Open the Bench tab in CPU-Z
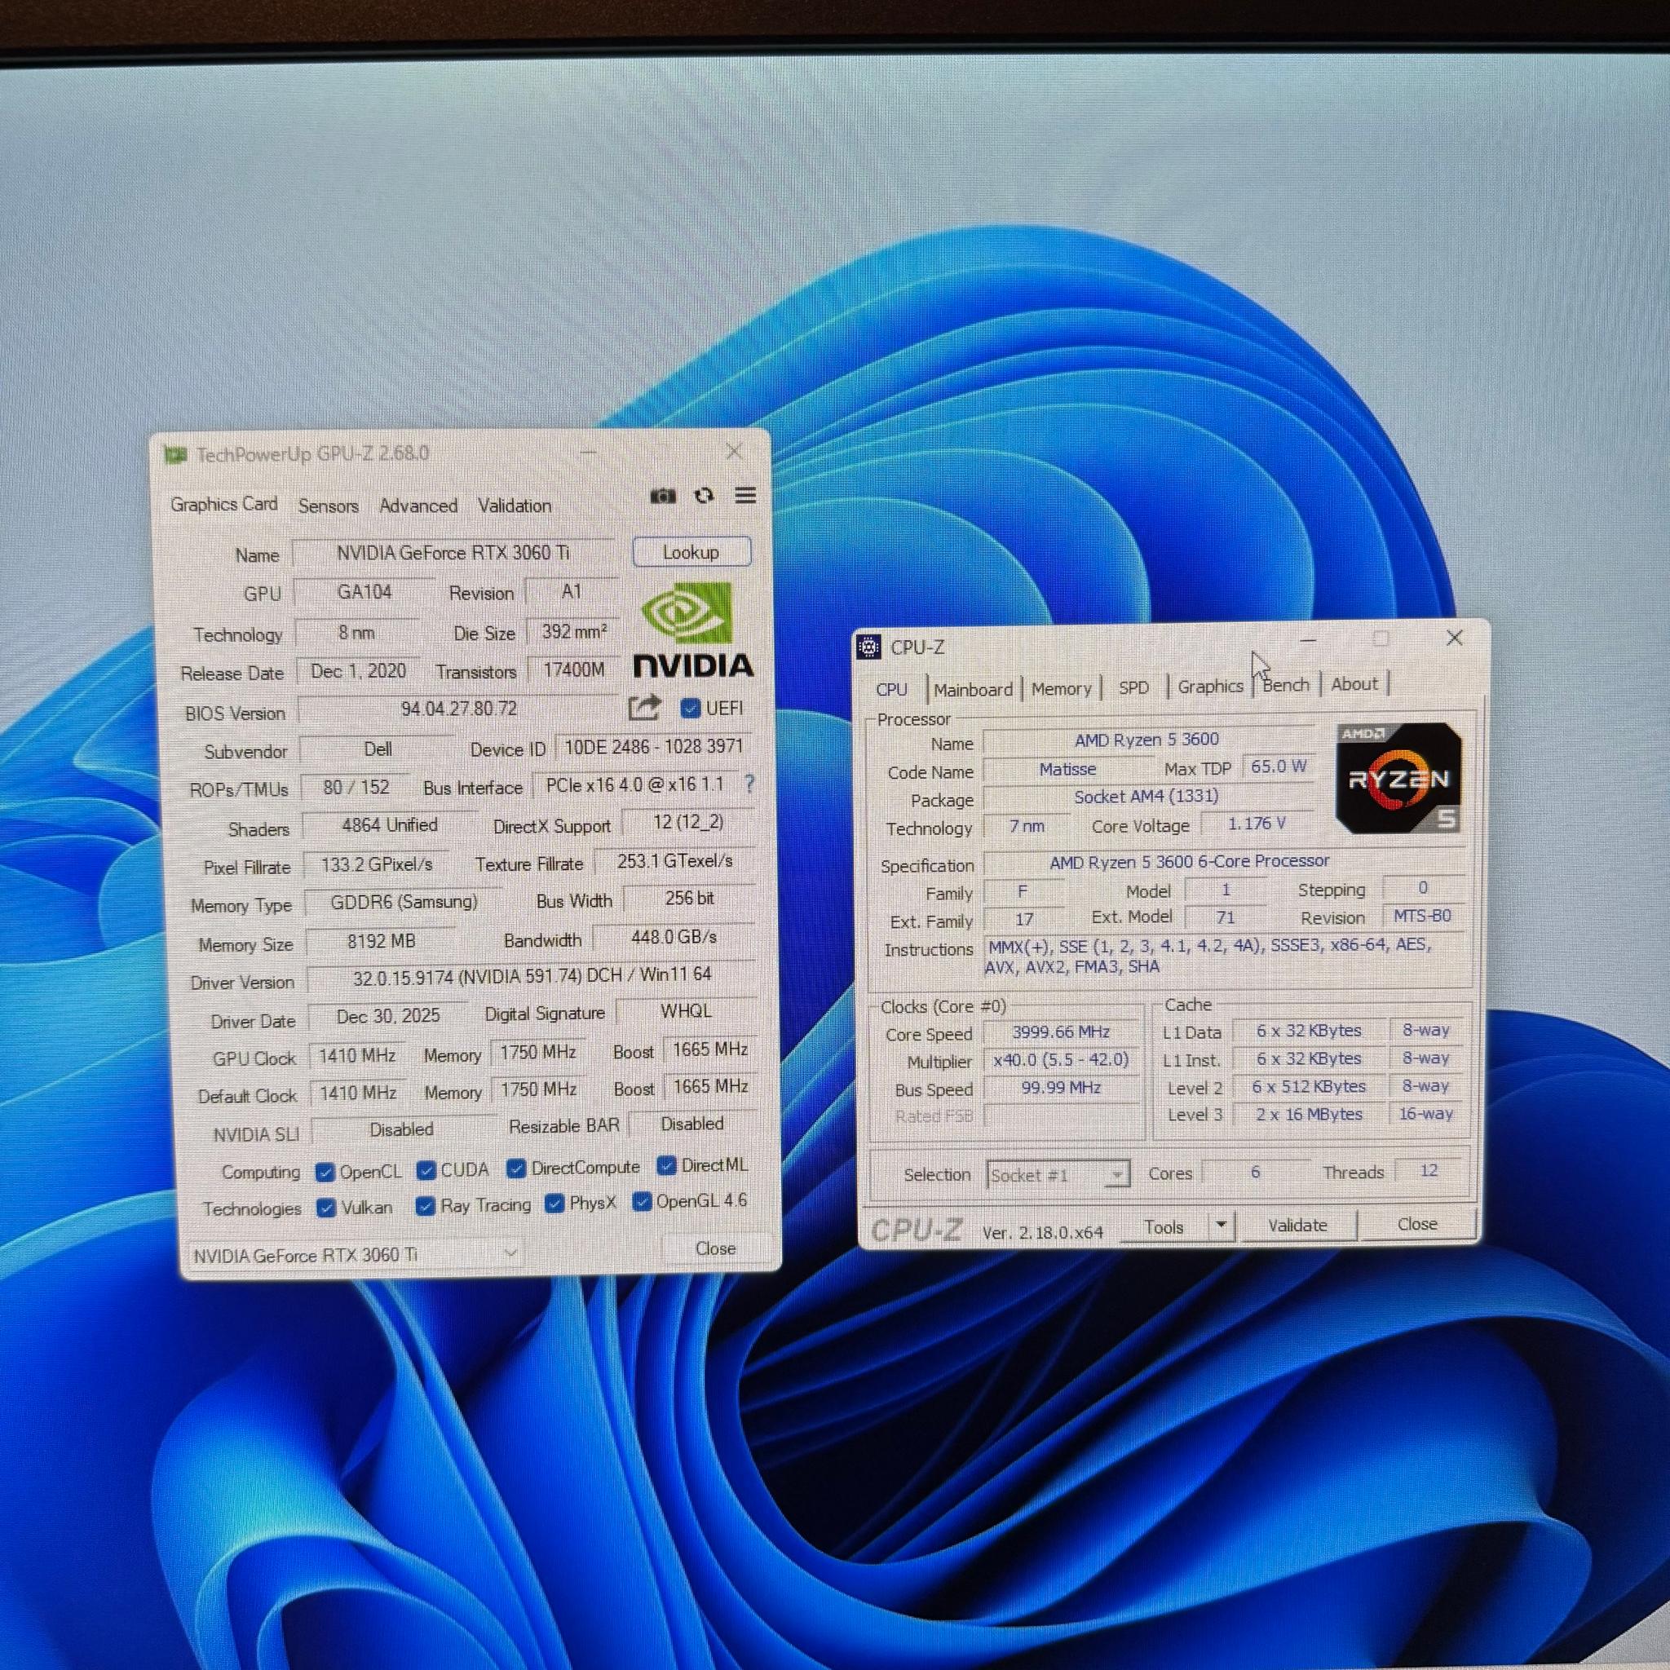The width and height of the screenshot is (1670, 1670). coord(1286,686)
